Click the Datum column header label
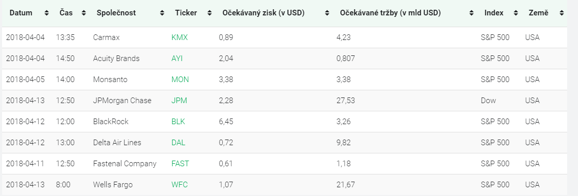Screen dimensions: 578x196 pos(21,13)
